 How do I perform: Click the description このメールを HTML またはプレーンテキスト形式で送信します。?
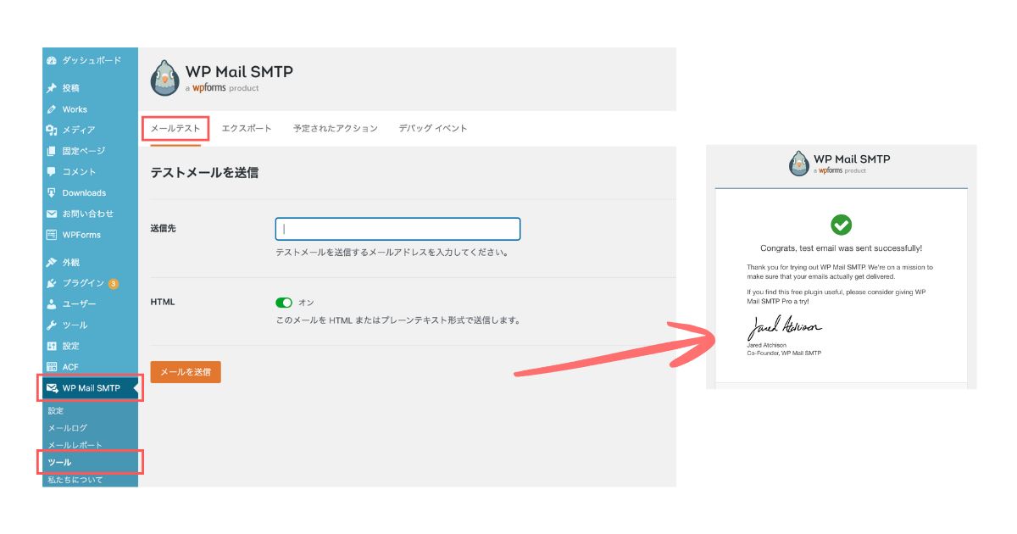point(397,320)
